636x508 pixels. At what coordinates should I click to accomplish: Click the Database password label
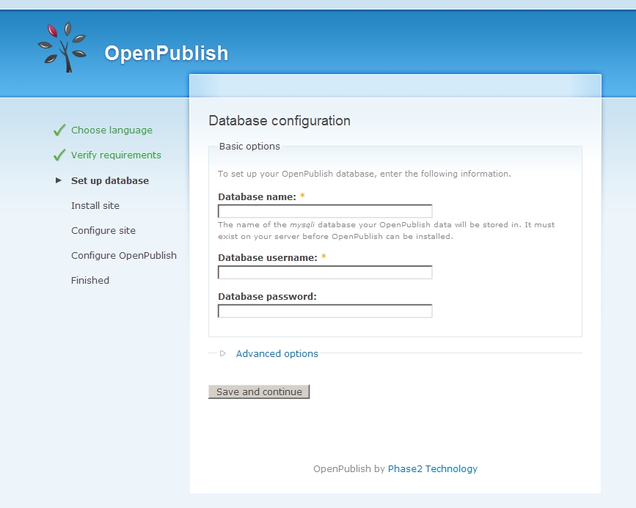point(267,296)
